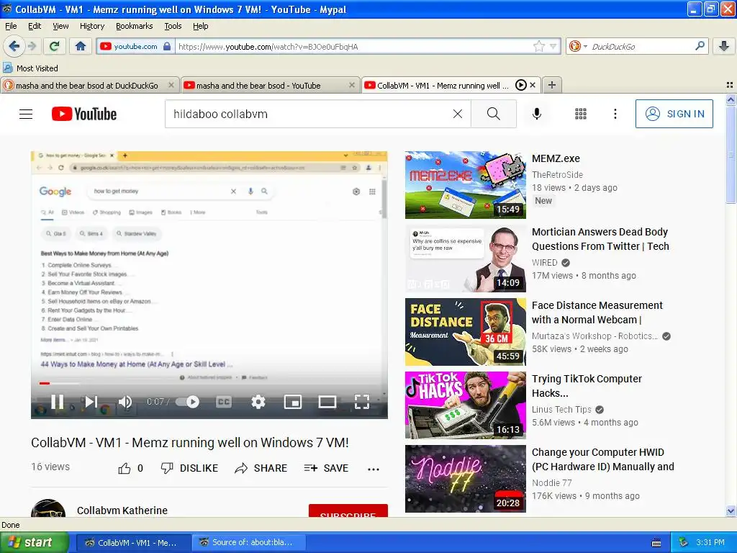This screenshot has height=553, width=737.
Task: Close the masha and the bear YouTube tab
Action: (x=351, y=85)
